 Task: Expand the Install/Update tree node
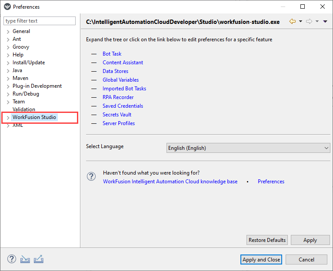point(8,63)
